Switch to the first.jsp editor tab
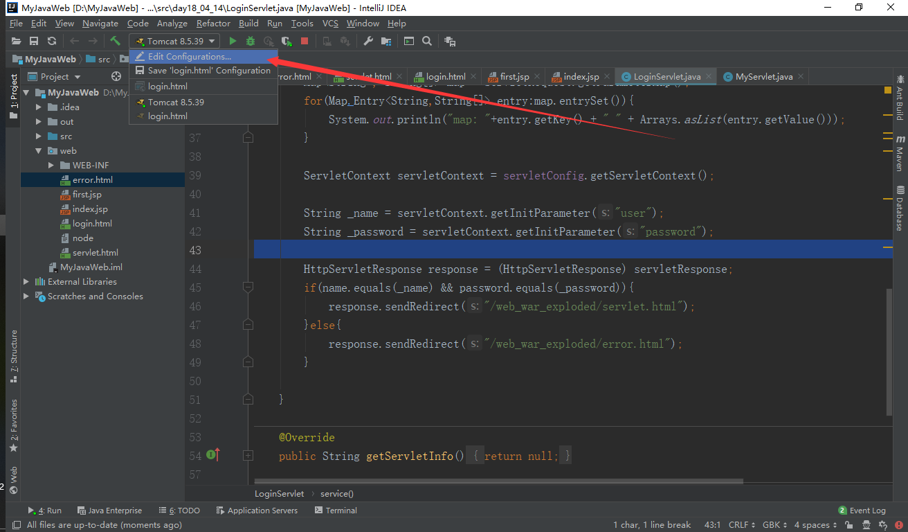This screenshot has width=908, height=532. click(x=514, y=76)
